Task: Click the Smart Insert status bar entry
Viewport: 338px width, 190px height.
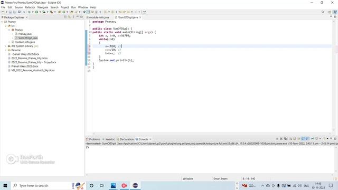Action: [x=220, y=178]
